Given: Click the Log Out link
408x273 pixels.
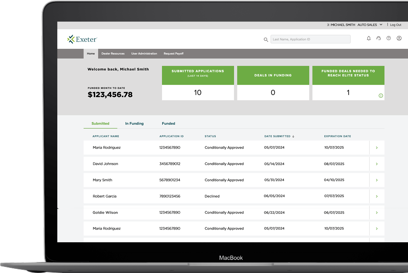Looking at the screenshot, I should (395, 25).
